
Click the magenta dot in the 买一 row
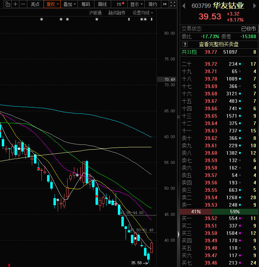coord(240,218)
